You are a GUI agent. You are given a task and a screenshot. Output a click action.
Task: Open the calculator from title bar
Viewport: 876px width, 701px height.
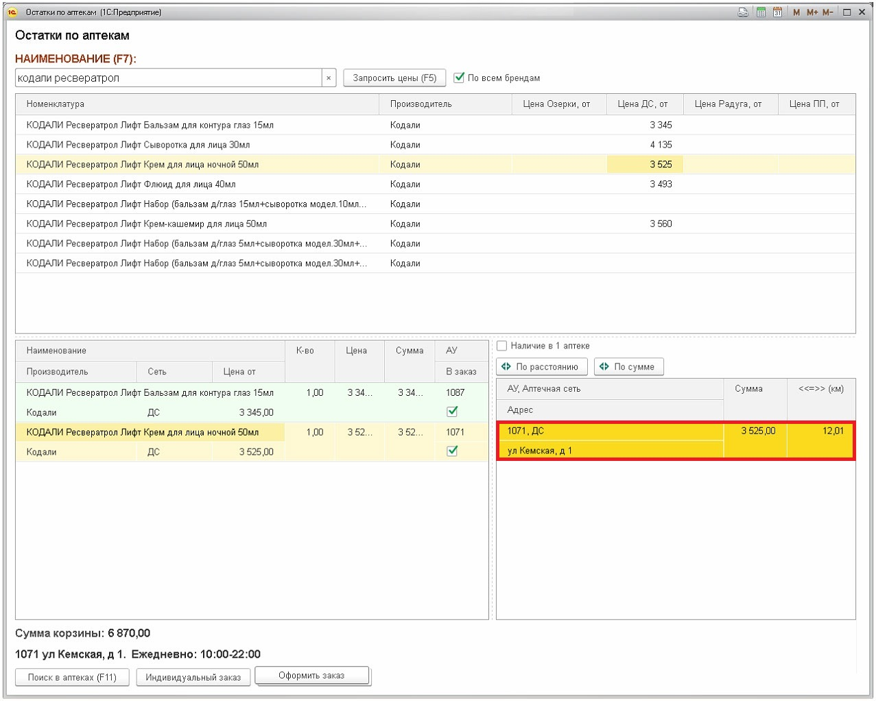click(x=761, y=12)
